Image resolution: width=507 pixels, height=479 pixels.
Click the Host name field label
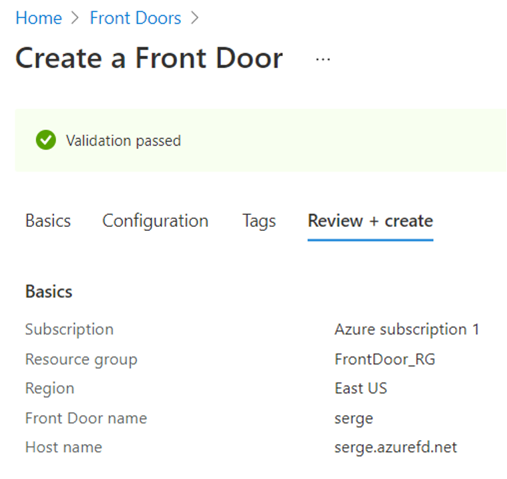(x=64, y=447)
